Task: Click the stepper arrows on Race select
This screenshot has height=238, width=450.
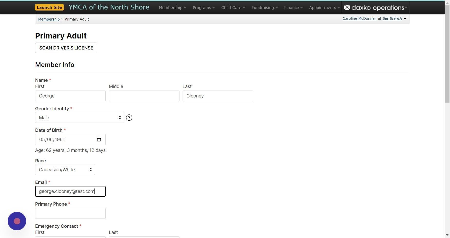Action: tap(91, 170)
